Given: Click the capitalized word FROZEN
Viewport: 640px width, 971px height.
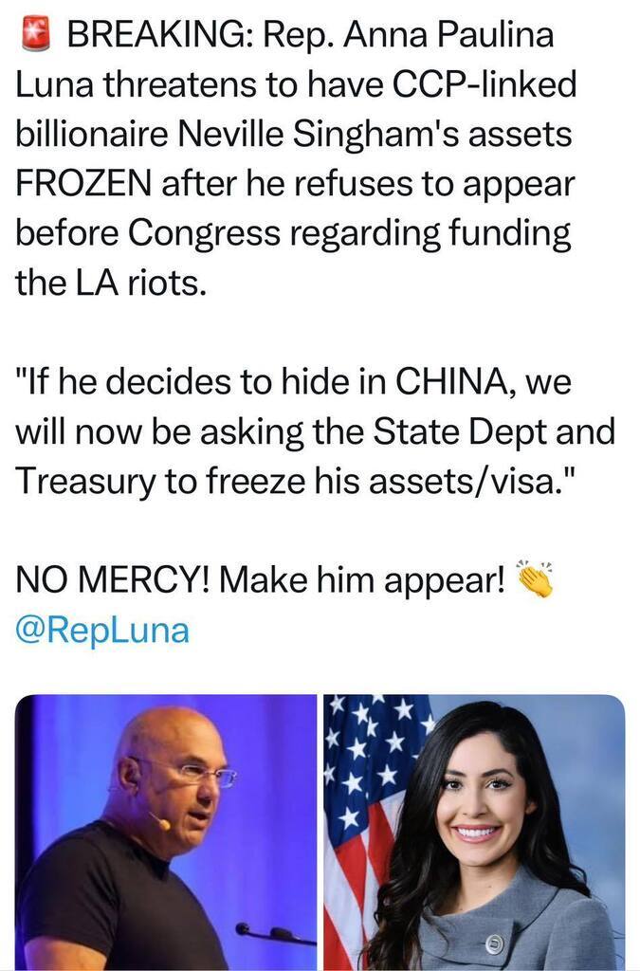Looking at the screenshot, I should click(84, 184).
